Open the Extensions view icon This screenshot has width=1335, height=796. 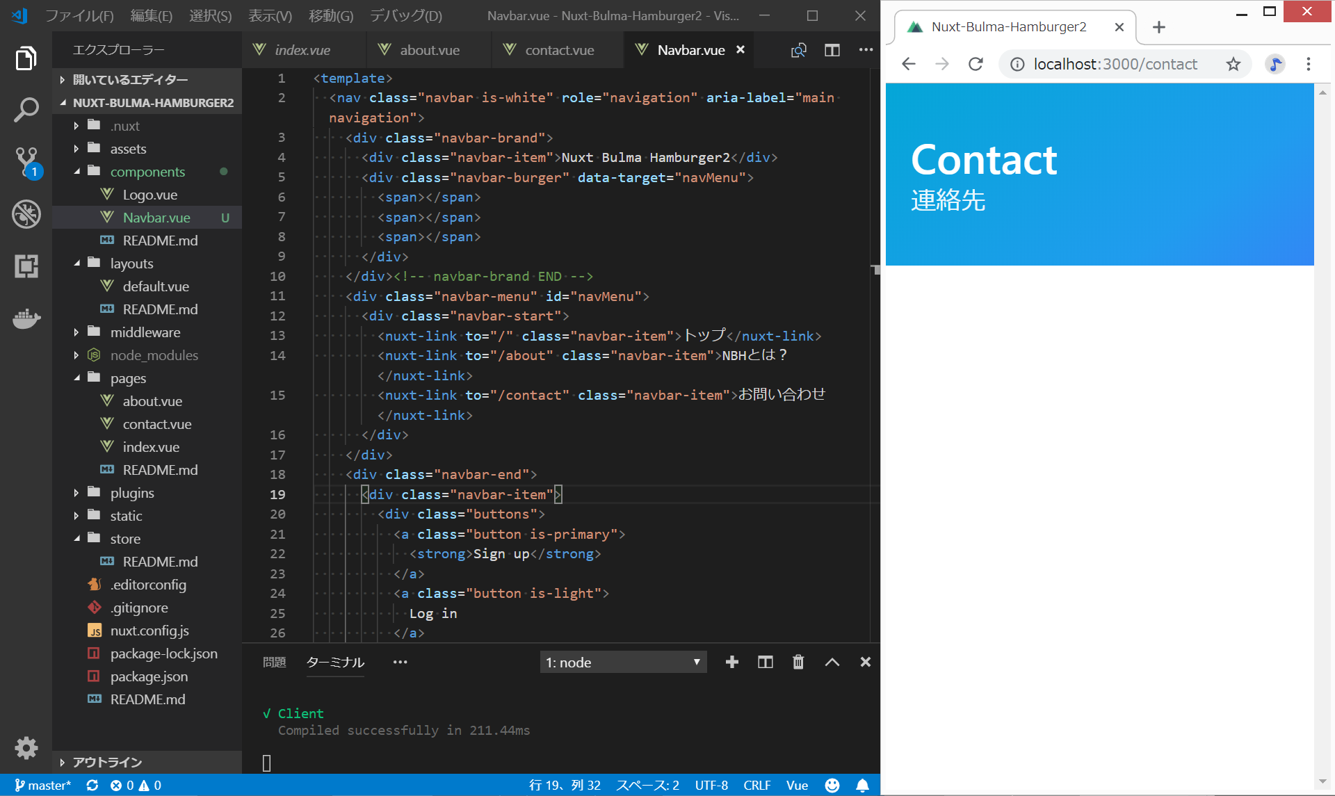coord(26,266)
